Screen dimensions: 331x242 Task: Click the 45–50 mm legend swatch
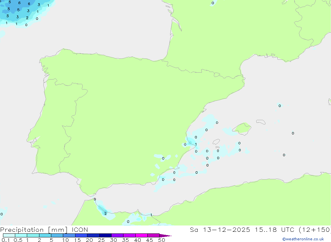pyautogui.click(x=153, y=235)
